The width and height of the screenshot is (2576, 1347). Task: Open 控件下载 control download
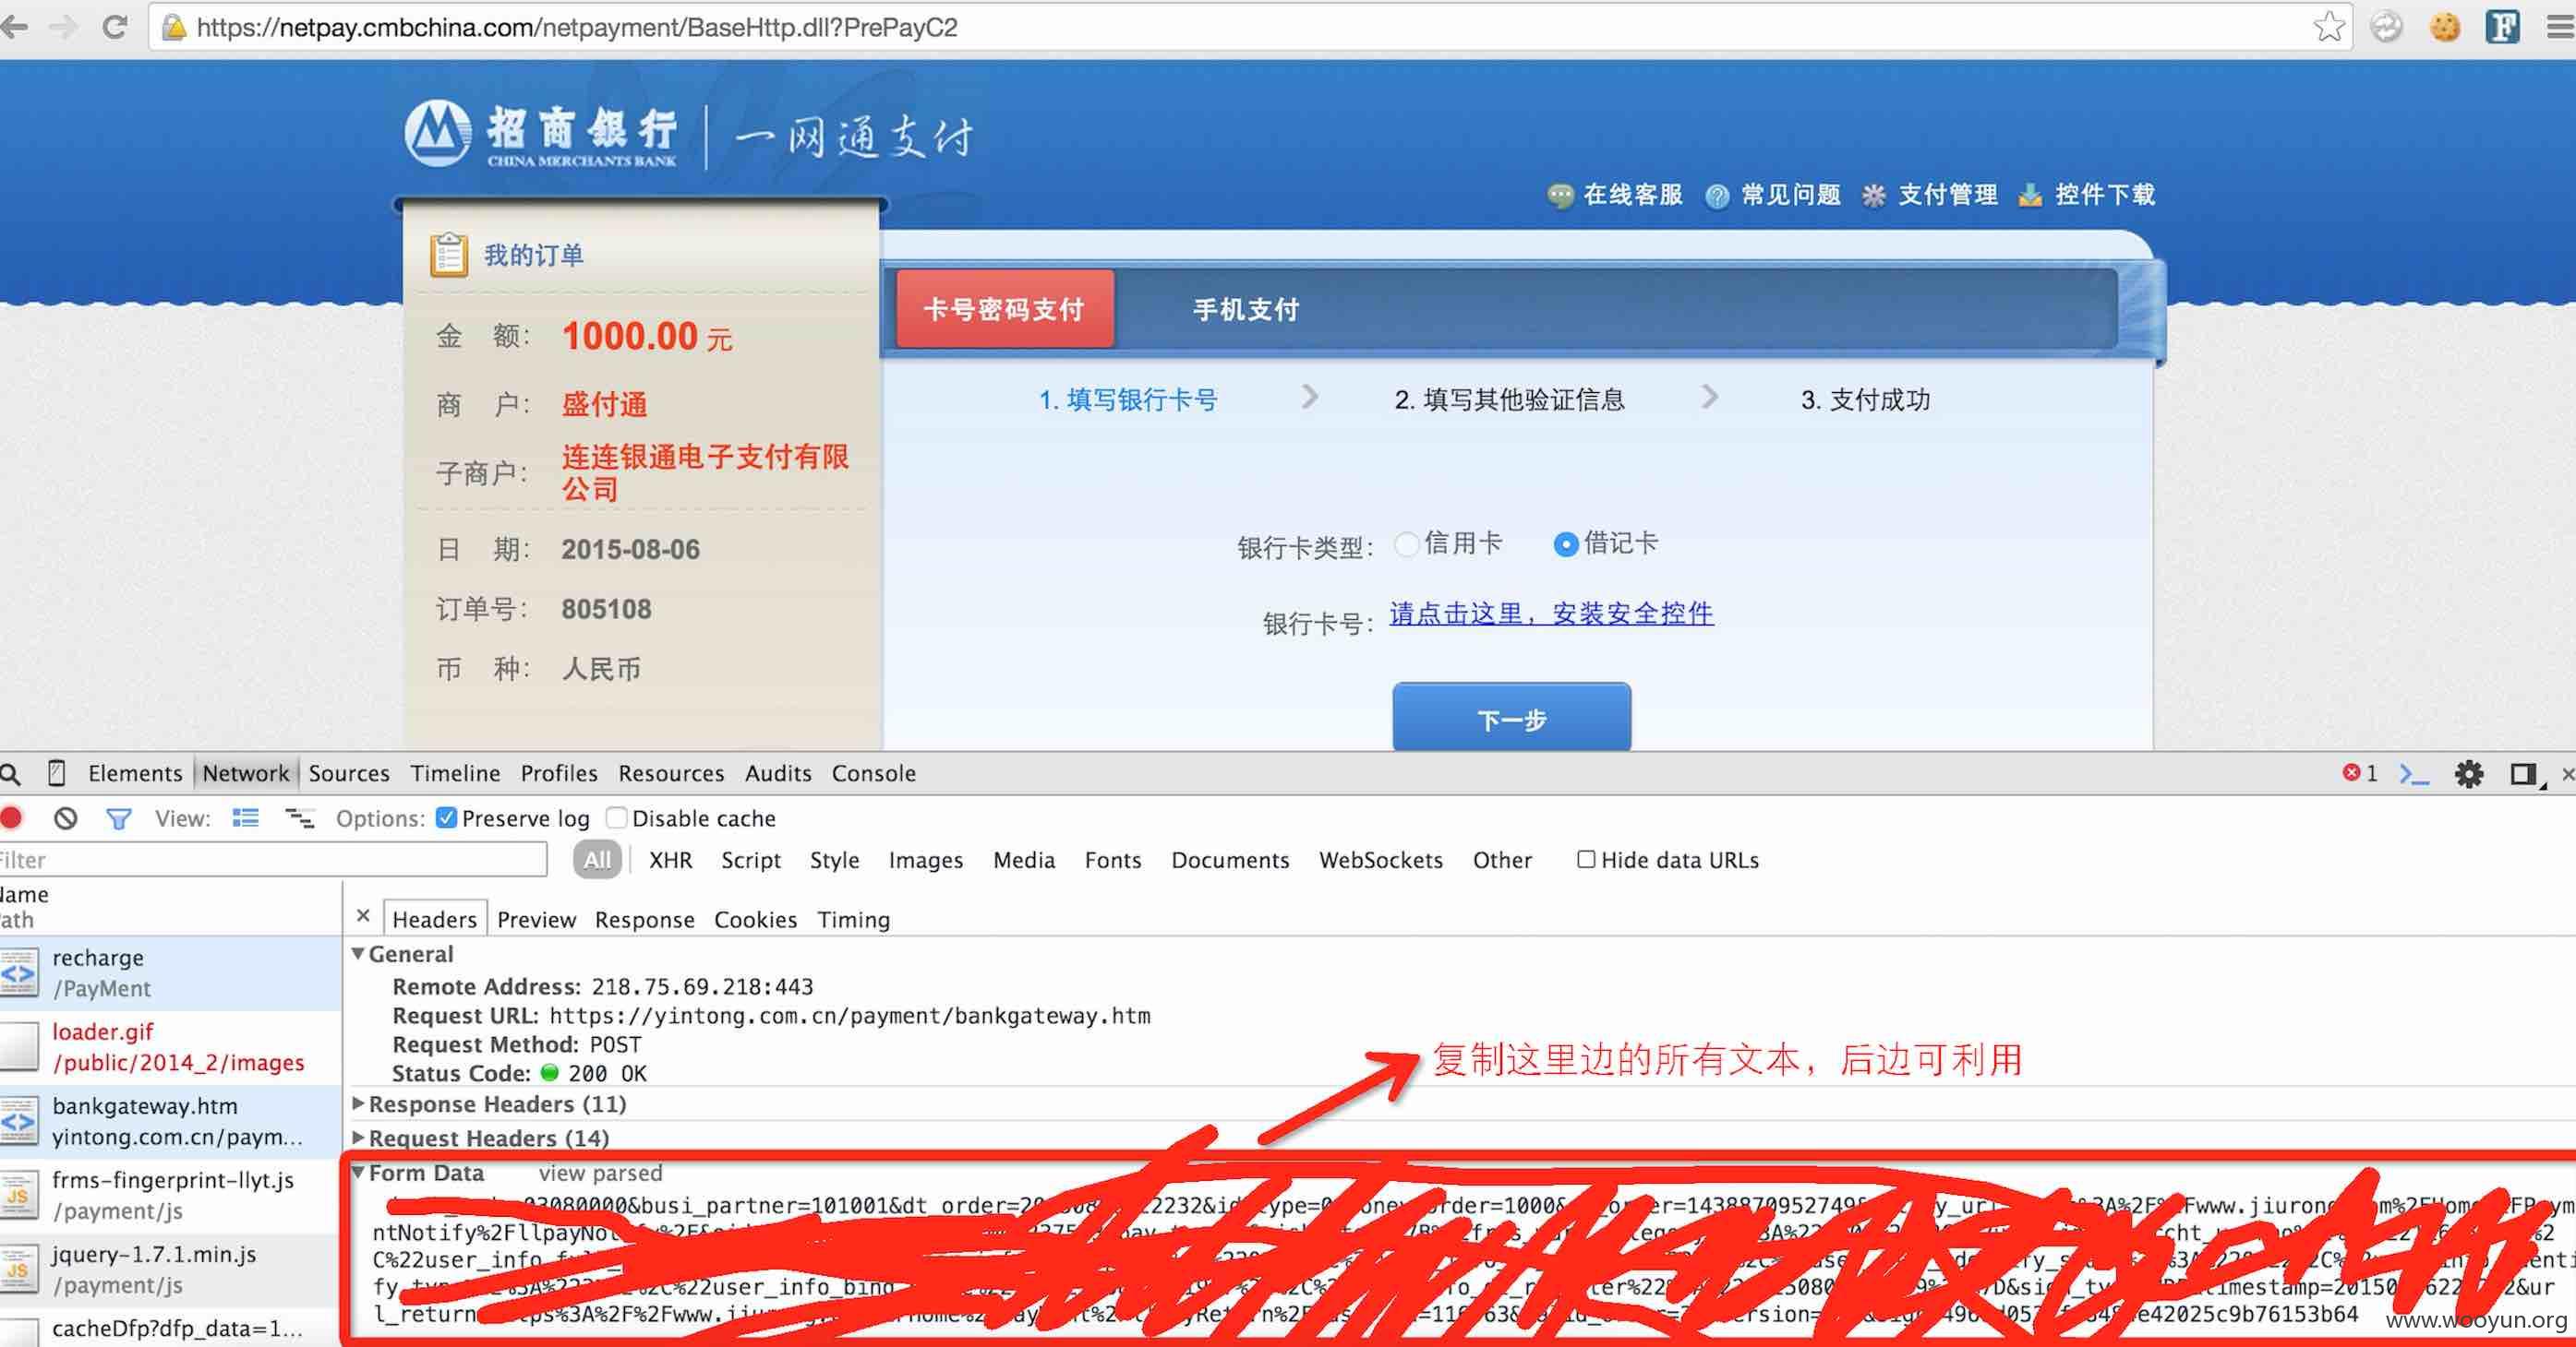coord(2104,195)
